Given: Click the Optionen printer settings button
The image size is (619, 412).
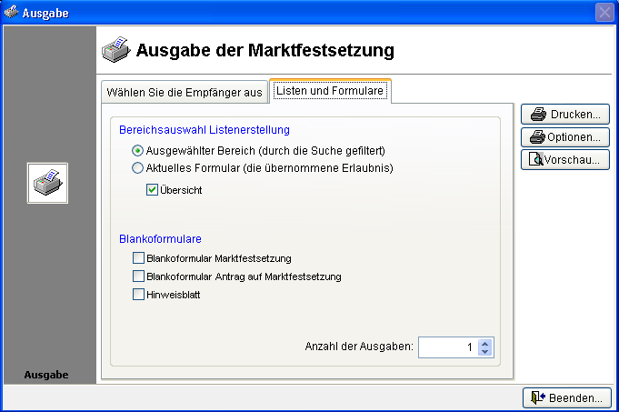Looking at the screenshot, I should pos(564,137).
